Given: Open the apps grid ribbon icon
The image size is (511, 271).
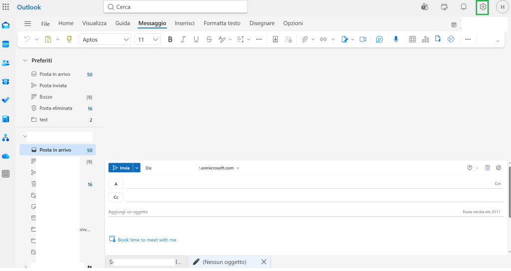Looking at the screenshot, I should [412, 39].
